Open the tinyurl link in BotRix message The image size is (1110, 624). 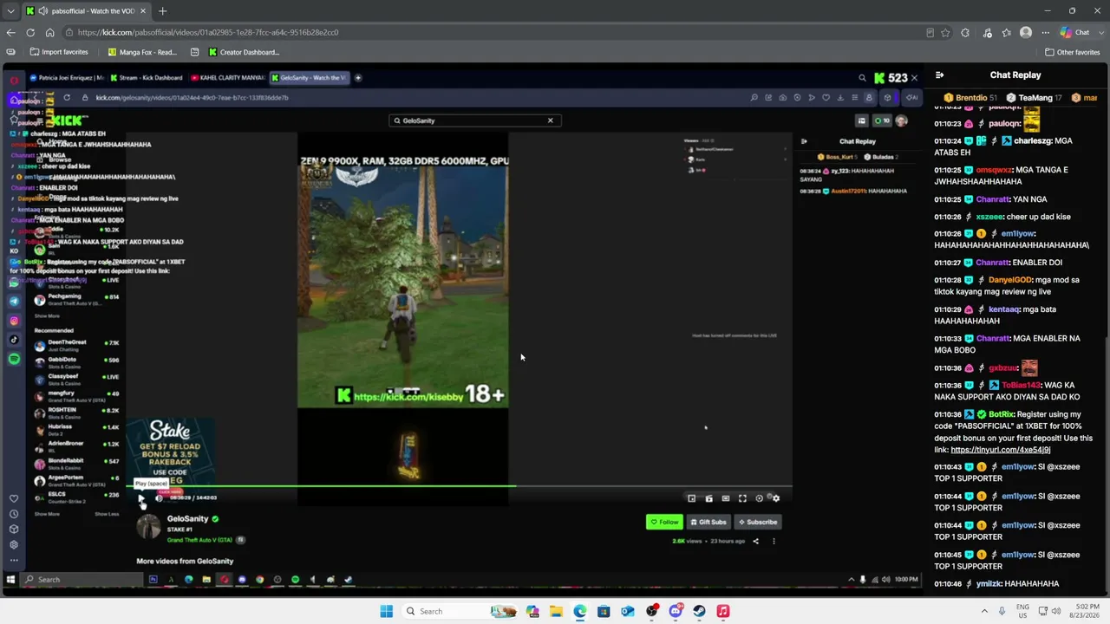click(1001, 450)
